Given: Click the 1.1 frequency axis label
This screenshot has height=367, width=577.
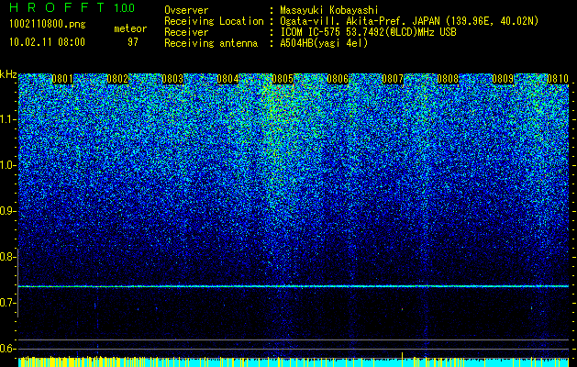Looking at the screenshot, I should [x=8, y=119].
